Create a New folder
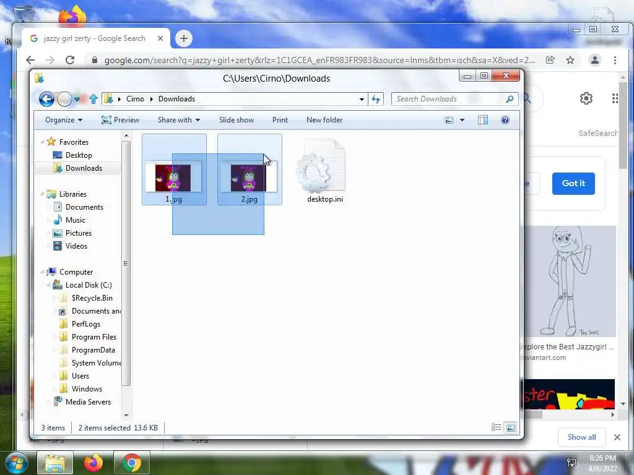 [x=324, y=120]
